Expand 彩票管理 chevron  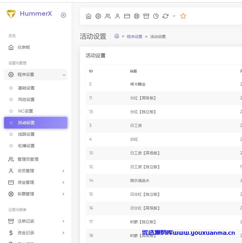tap(63, 194)
